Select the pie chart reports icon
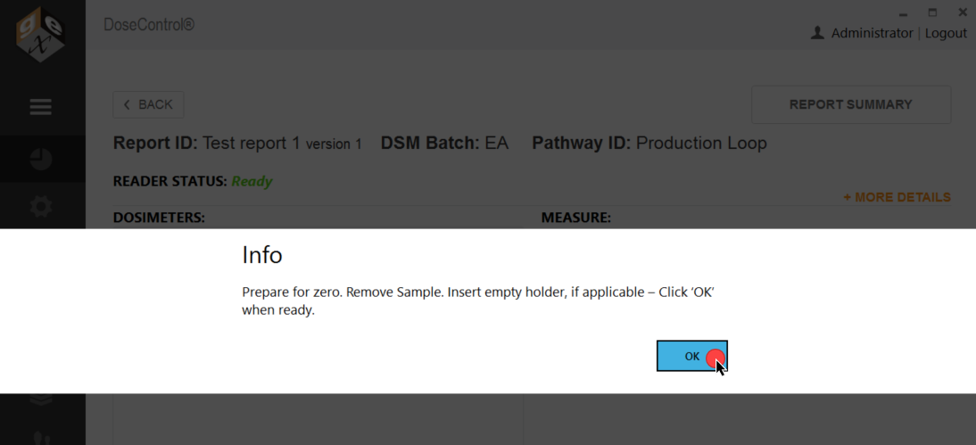The width and height of the screenshot is (976, 445). point(41,160)
